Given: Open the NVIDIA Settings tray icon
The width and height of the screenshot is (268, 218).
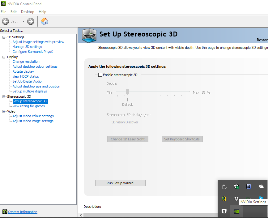Looking at the screenshot, I should coord(236,211).
